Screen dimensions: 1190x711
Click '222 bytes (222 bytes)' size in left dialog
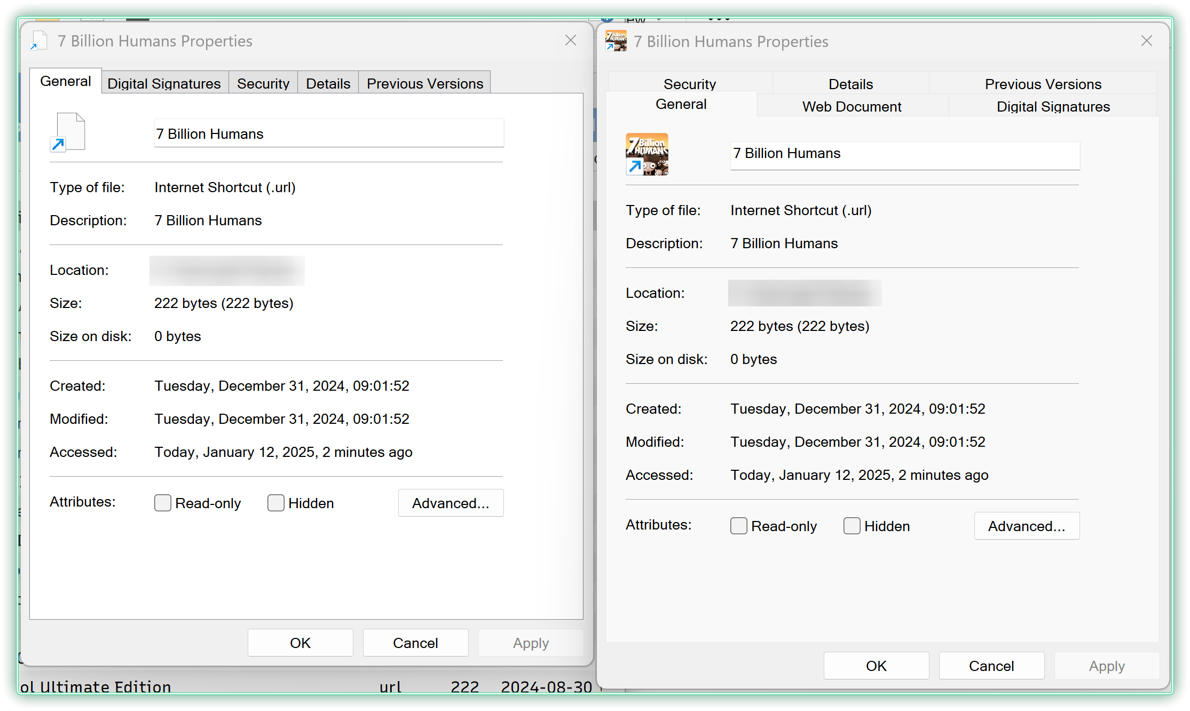[224, 303]
